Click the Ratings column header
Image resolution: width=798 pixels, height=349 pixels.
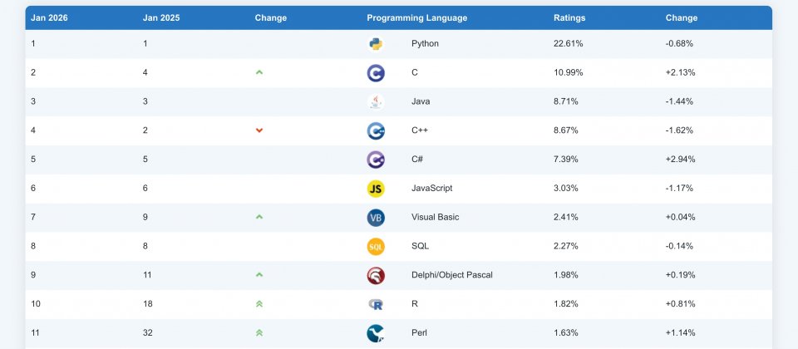(569, 18)
